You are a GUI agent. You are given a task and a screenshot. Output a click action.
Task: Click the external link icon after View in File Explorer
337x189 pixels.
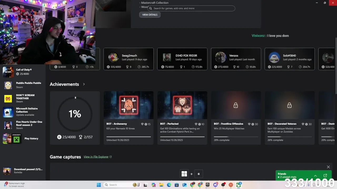pyautogui.click(x=111, y=157)
